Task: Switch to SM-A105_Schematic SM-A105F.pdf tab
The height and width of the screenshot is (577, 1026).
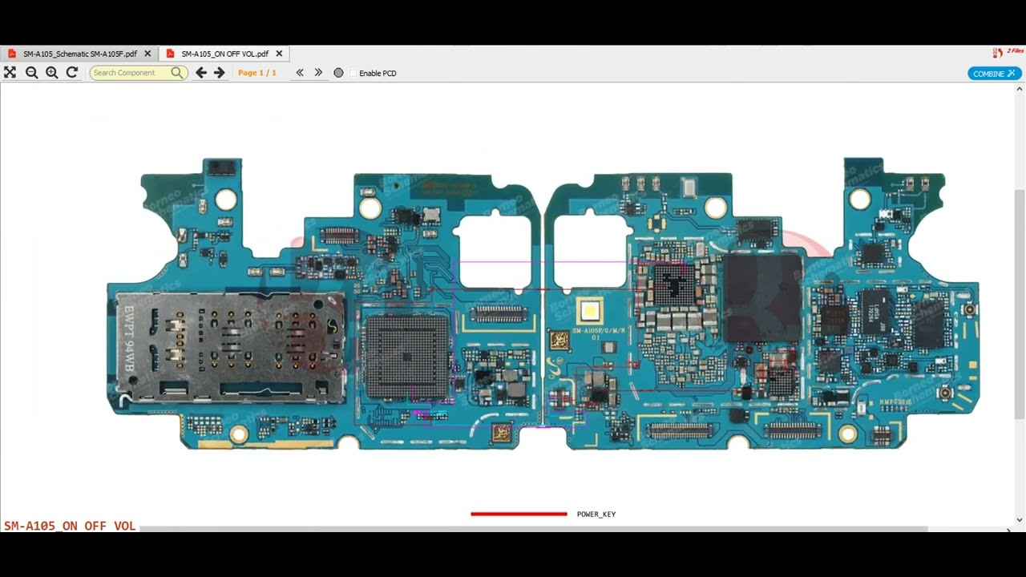Action: (80, 54)
